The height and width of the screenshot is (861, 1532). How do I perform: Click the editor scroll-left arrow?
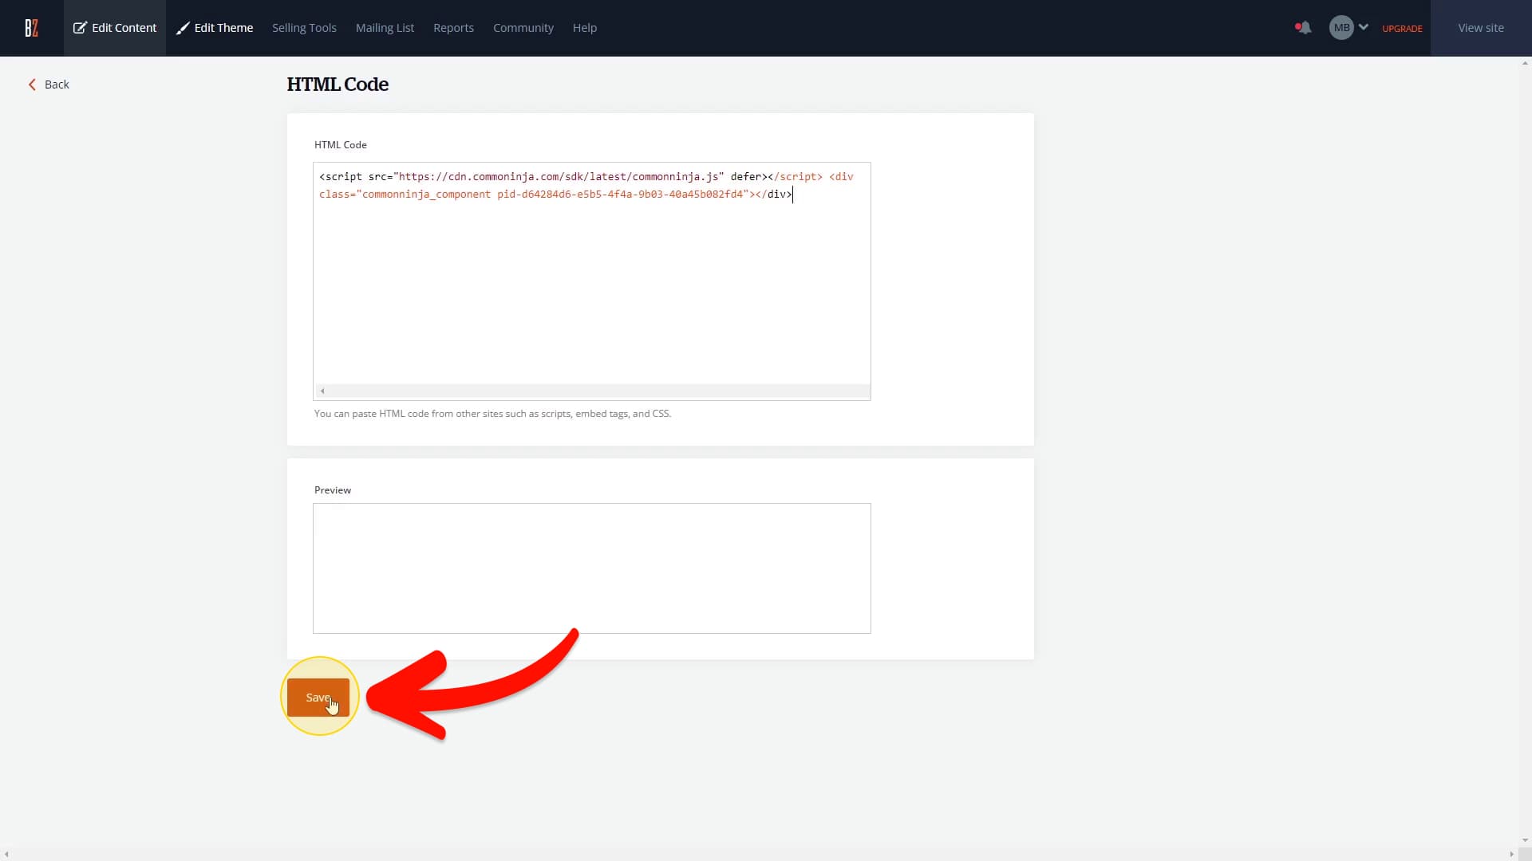322,391
